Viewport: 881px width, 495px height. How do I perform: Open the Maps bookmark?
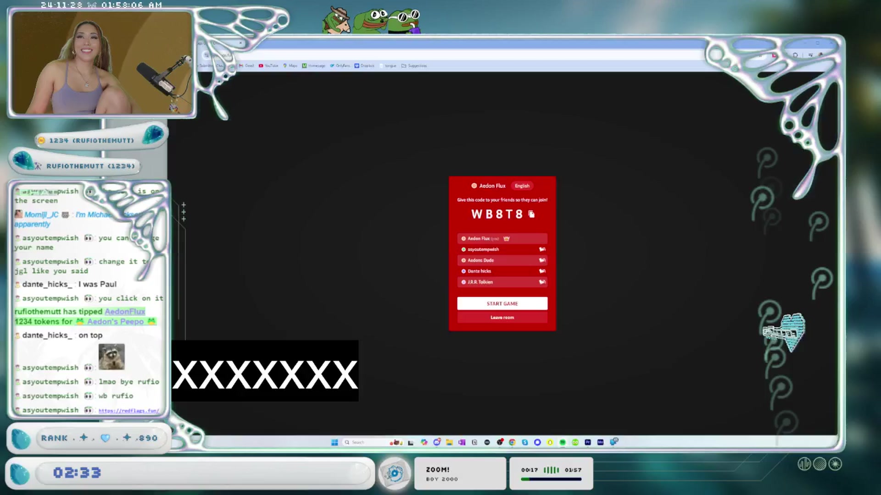coord(290,66)
